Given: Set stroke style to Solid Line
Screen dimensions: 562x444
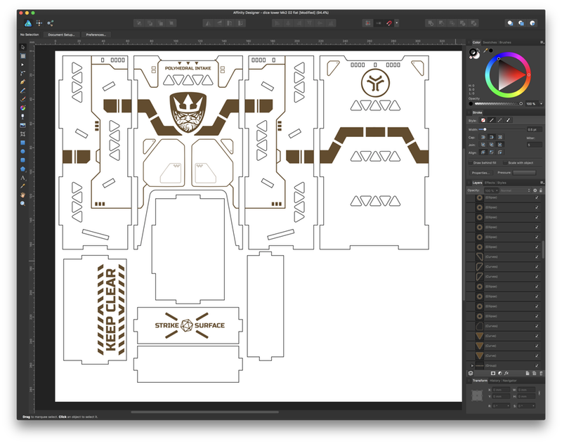Looking at the screenshot, I should click(491, 120).
